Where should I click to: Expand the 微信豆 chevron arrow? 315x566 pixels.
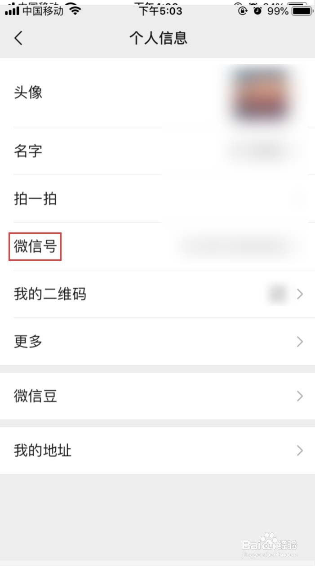pos(300,396)
